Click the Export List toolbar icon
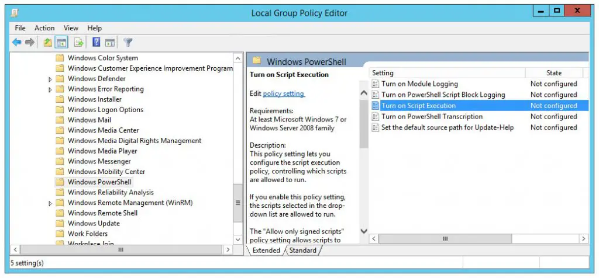This screenshot has width=599, height=278. click(x=79, y=42)
